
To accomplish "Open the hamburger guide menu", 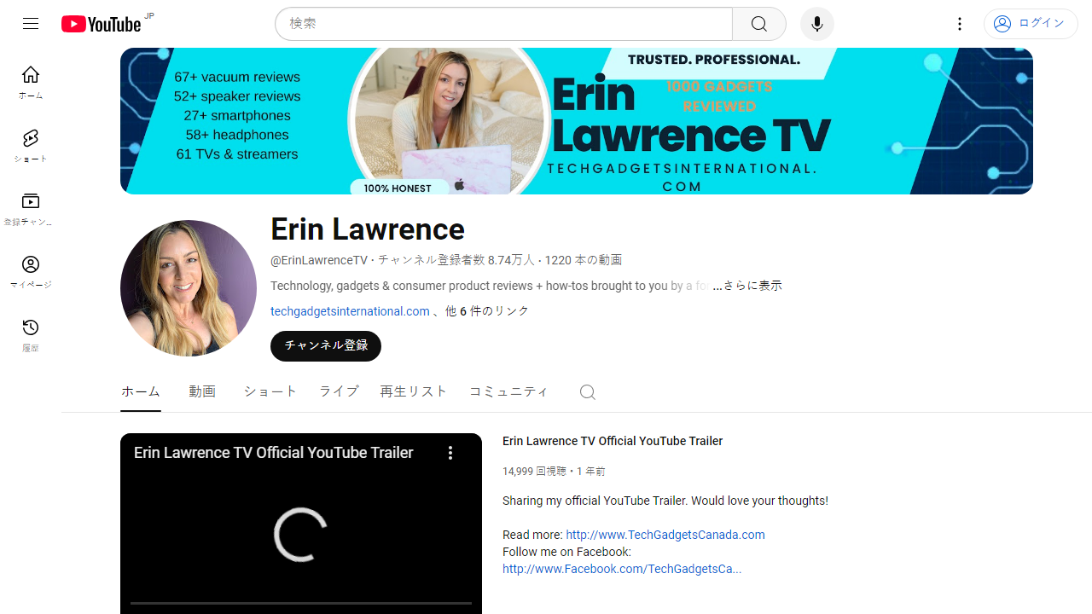I will pyautogui.click(x=31, y=24).
